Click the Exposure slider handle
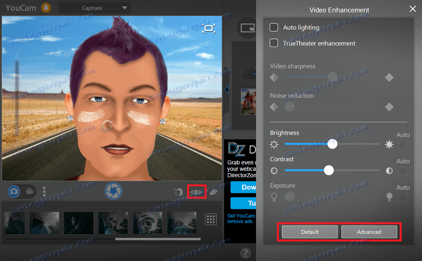The height and width of the screenshot is (261, 422). pos(290,197)
